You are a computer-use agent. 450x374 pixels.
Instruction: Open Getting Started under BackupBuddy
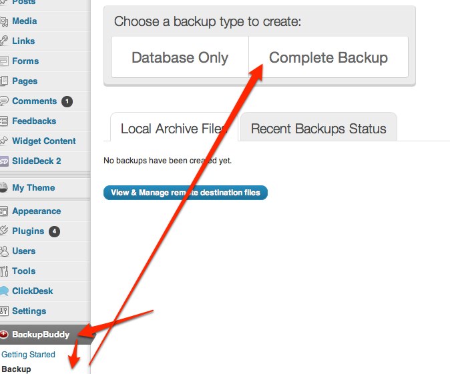[x=28, y=355]
